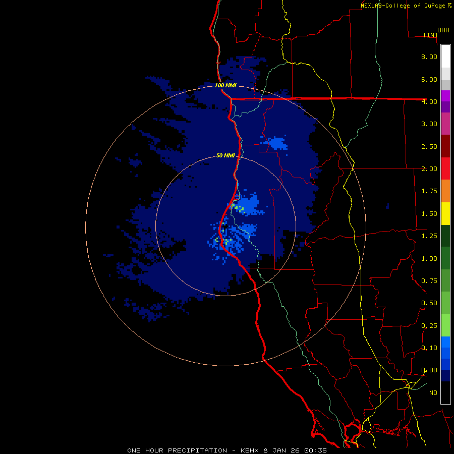Pick the white swatch in the color scale

tap(445, 56)
